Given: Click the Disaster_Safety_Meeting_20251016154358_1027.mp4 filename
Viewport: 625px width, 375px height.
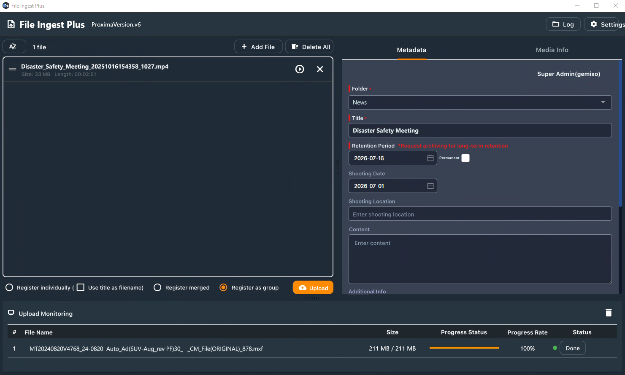Looking at the screenshot, I should coord(95,67).
